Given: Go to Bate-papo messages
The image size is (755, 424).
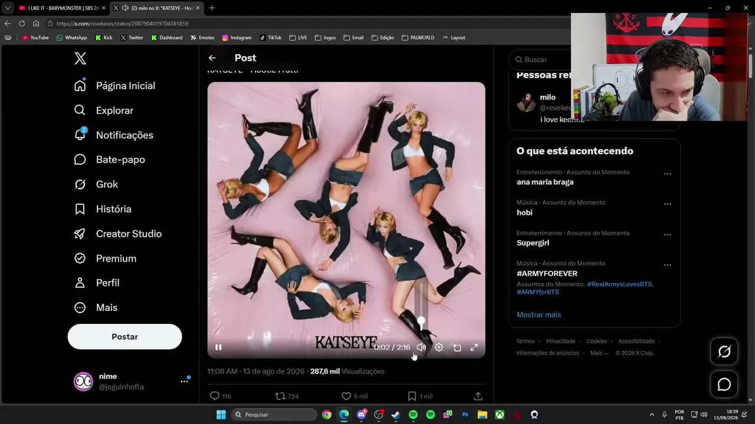Looking at the screenshot, I should pos(110,160).
